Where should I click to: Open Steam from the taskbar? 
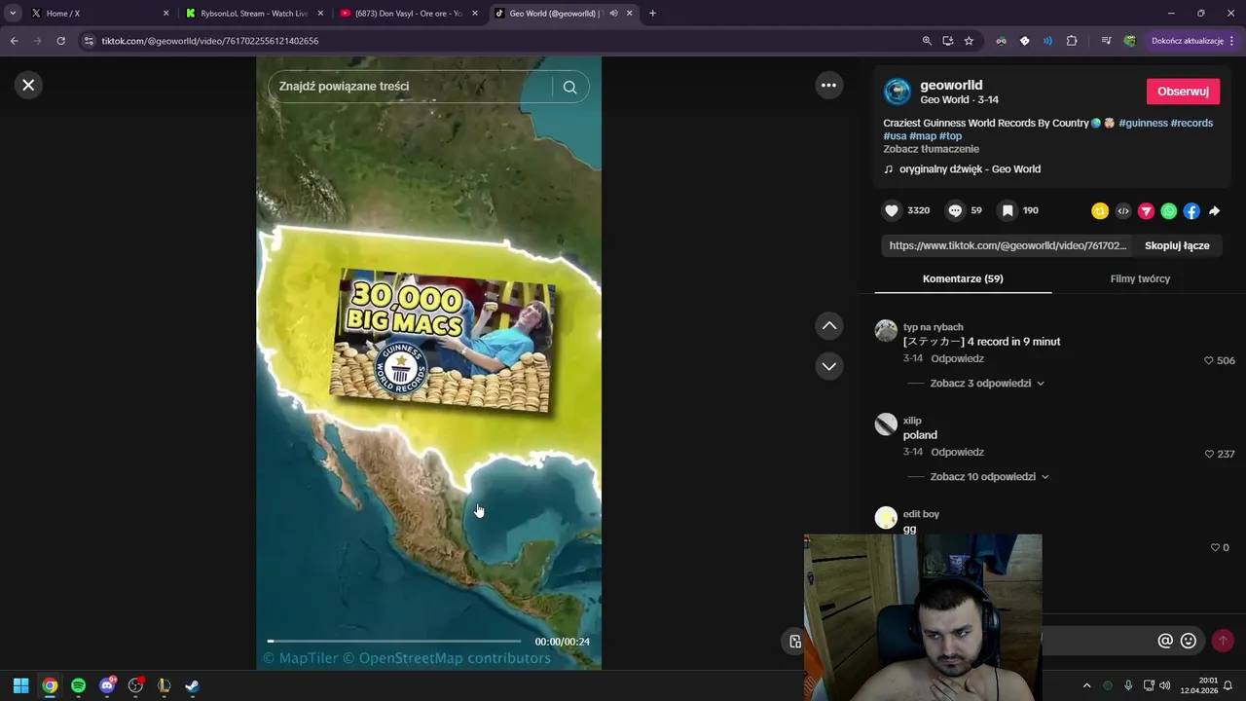coord(192,685)
